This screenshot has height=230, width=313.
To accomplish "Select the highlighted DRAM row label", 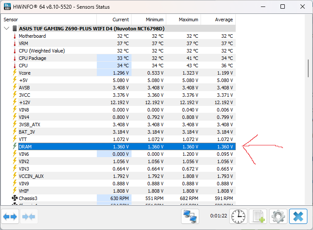I will pyautogui.click(x=25, y=147).
